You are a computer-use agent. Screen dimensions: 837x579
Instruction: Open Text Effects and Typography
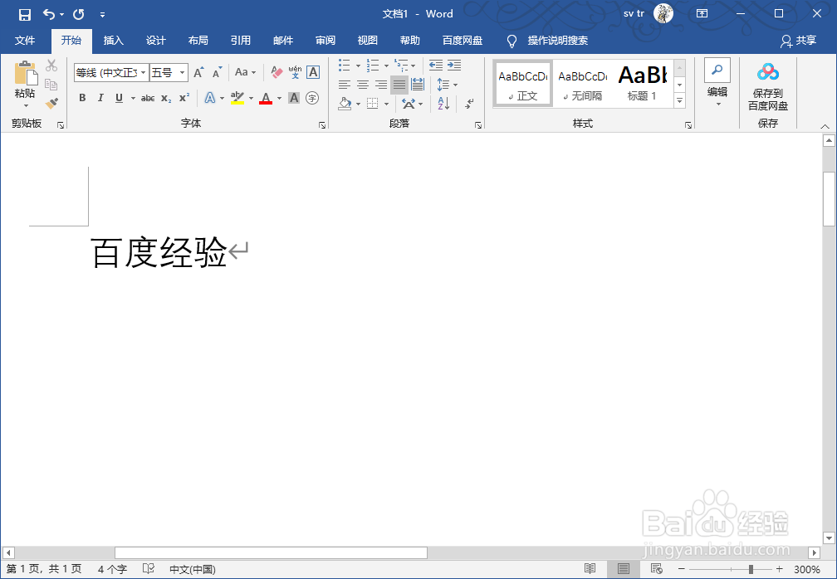[210, 98]
